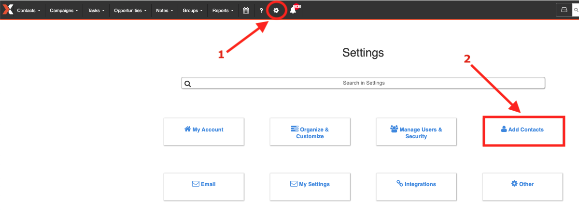Expand the Campaigns dropdown menu
Viewport: 579px width, 217px height.
pyautogui.click(x=64, y=10)
